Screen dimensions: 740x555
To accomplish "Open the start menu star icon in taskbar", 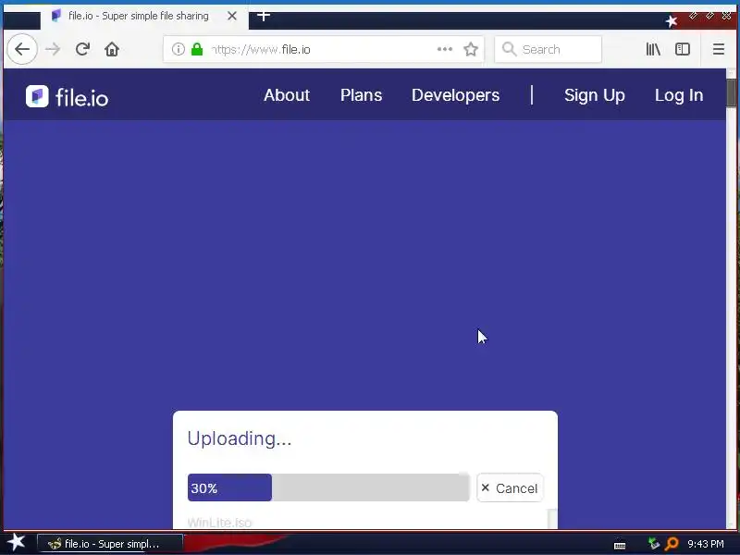I will [x=16, y=543].
